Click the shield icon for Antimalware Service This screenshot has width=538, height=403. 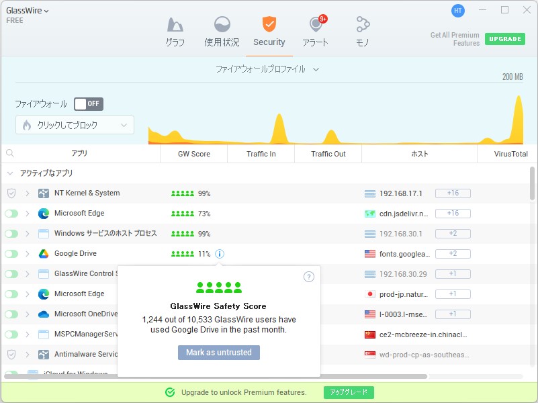coord(11,355)
